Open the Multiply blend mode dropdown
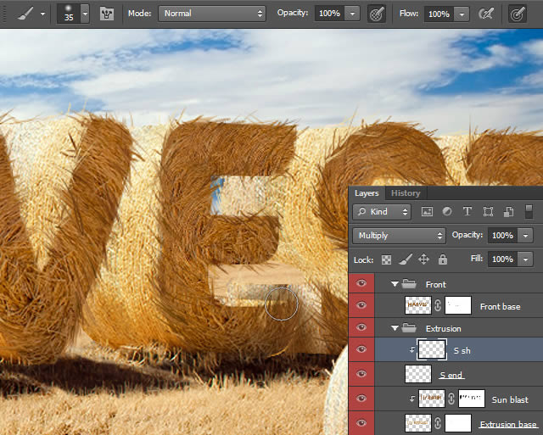Screen dimensions: 543x435 [399, 236]
